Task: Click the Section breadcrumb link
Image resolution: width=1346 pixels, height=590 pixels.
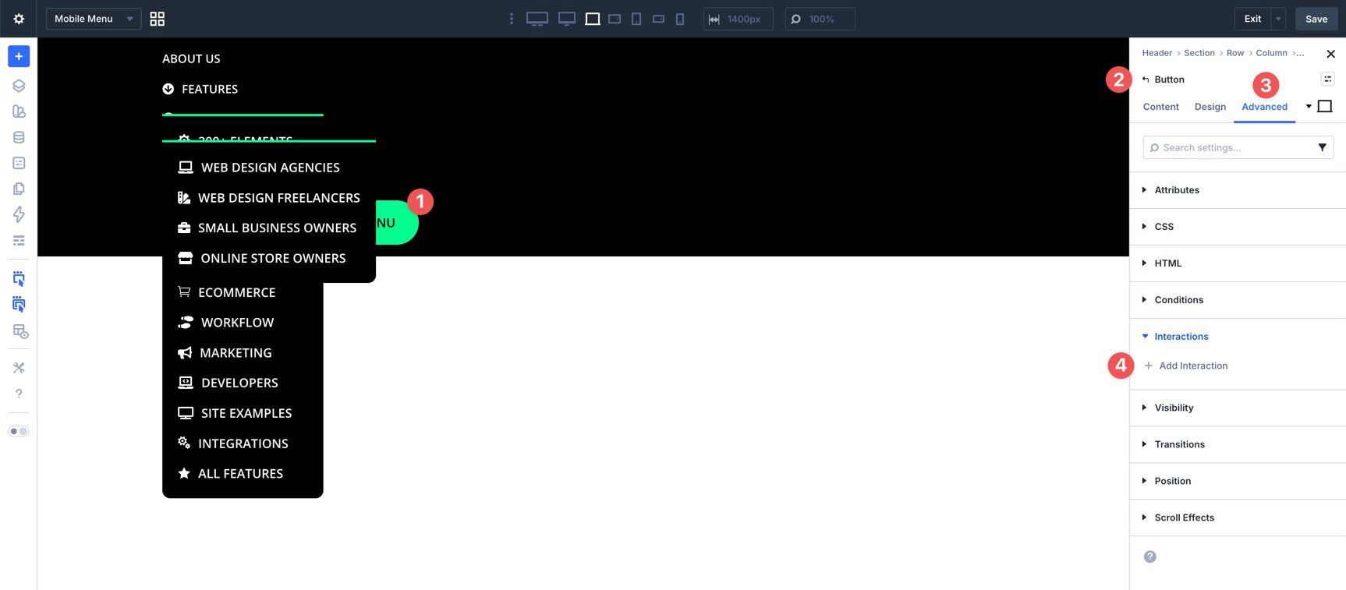Action: coord(1199,53)
